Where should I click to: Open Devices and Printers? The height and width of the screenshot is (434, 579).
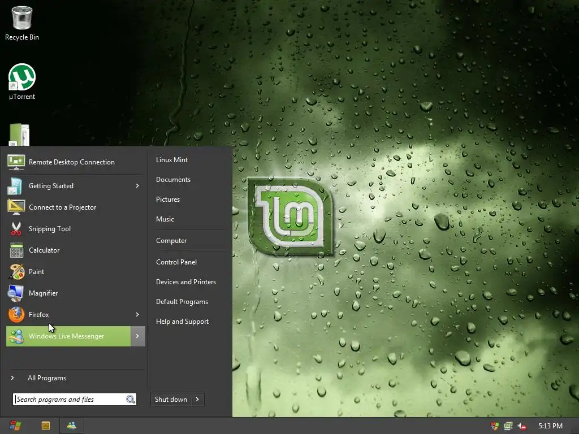(186, 282)
